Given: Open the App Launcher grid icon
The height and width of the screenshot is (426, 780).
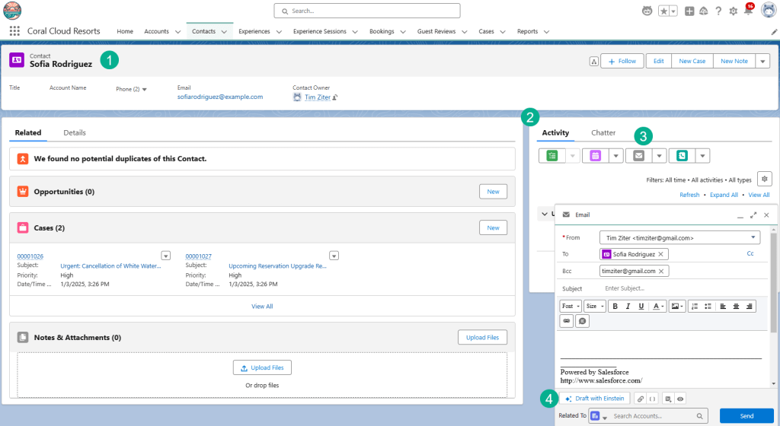Looking at the screenshot, I should point(14,31).
